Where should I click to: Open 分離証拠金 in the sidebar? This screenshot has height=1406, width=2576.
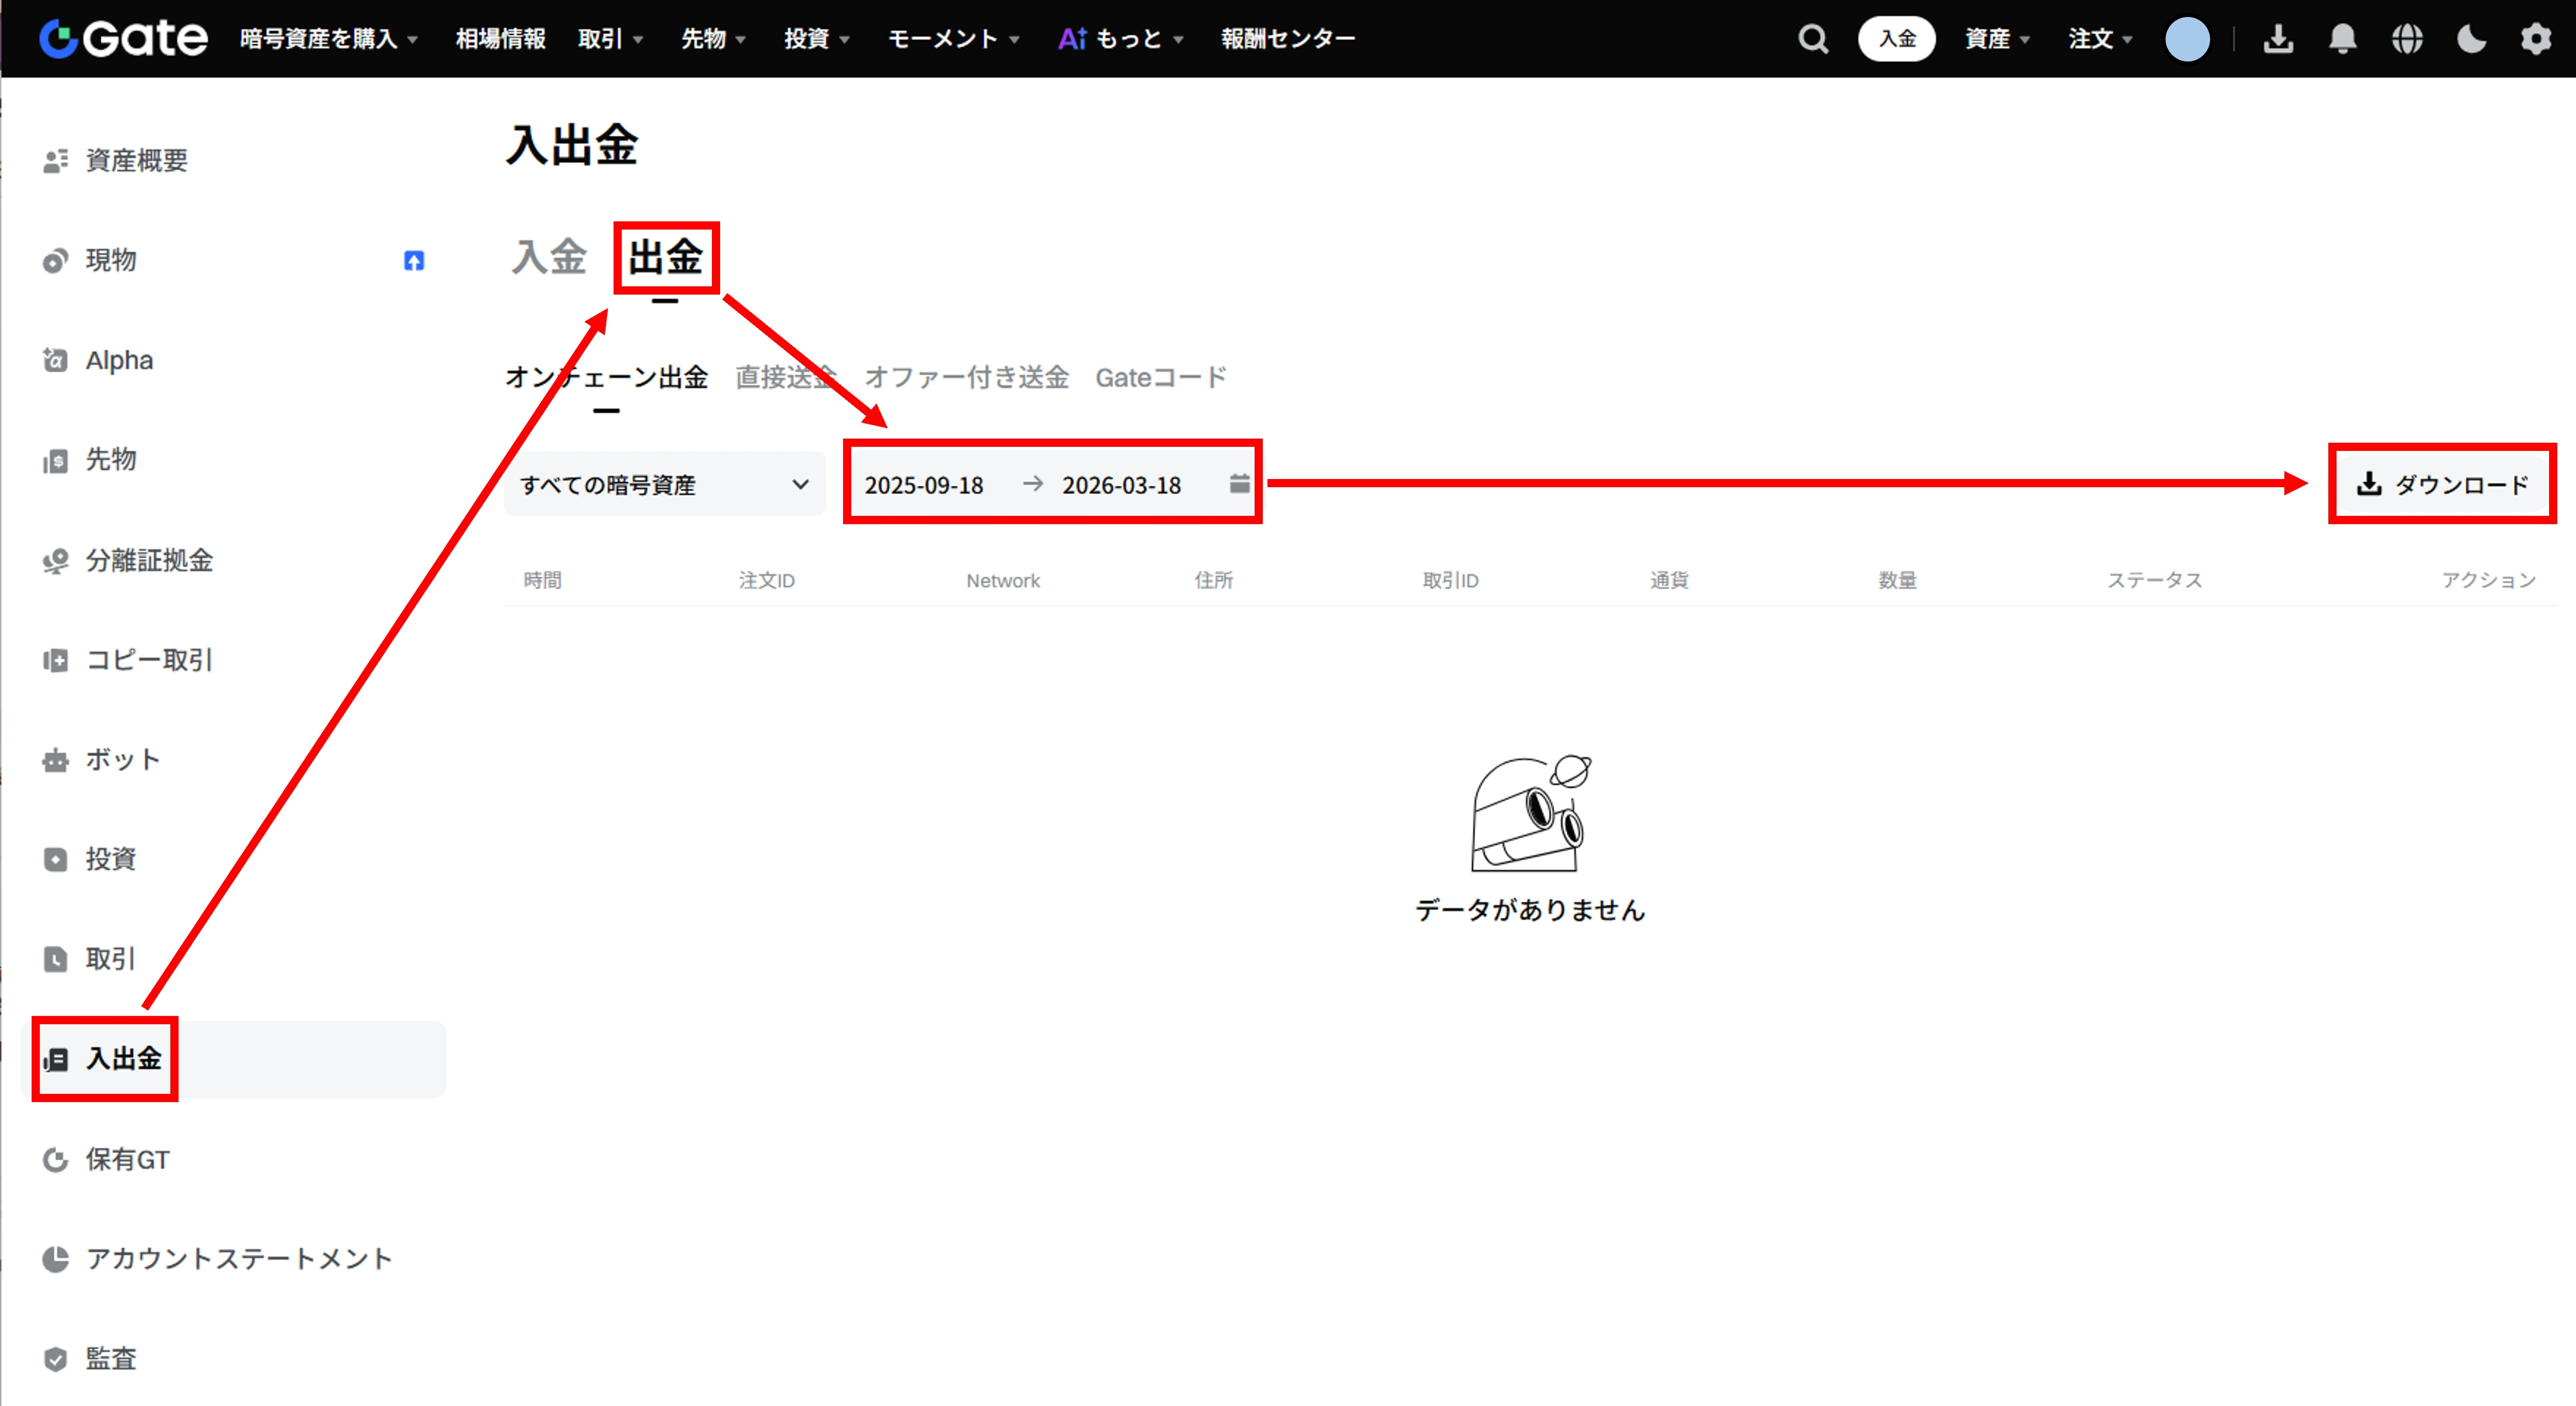(x=149, y=560)
